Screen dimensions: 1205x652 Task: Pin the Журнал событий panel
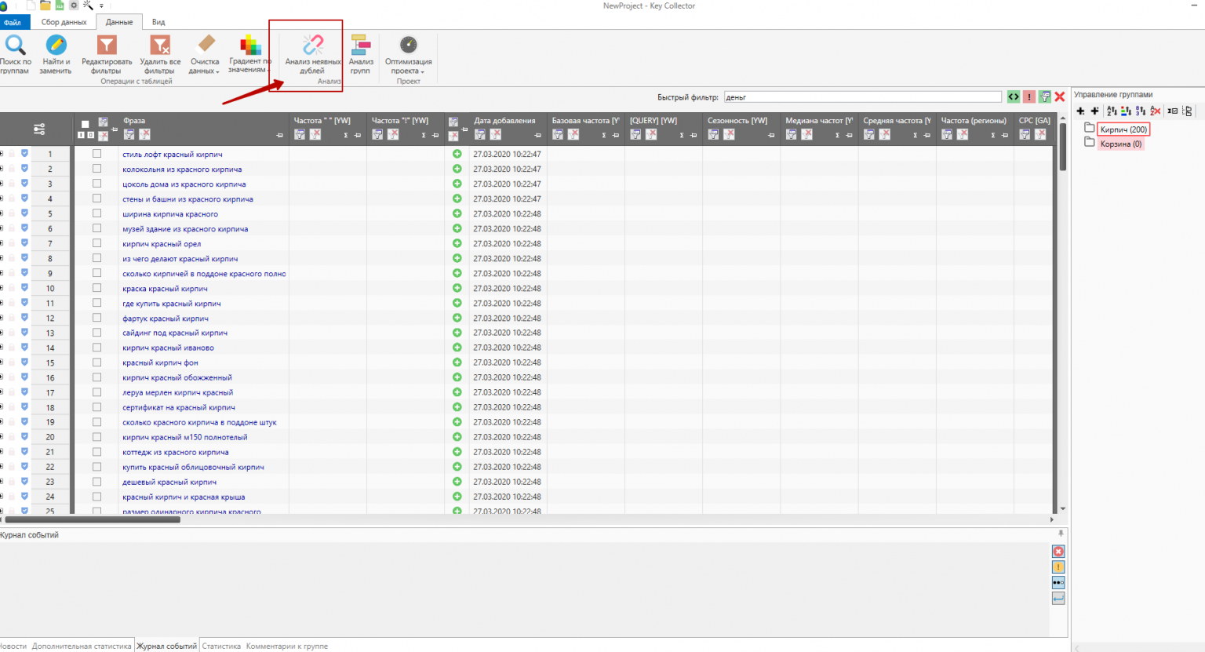coord(1061,534)
